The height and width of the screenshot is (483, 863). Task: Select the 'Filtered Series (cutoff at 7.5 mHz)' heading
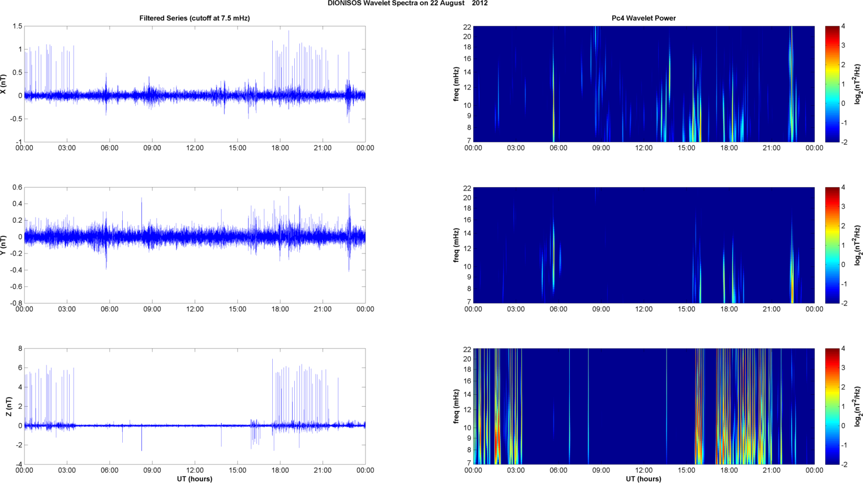coord(195,18)
